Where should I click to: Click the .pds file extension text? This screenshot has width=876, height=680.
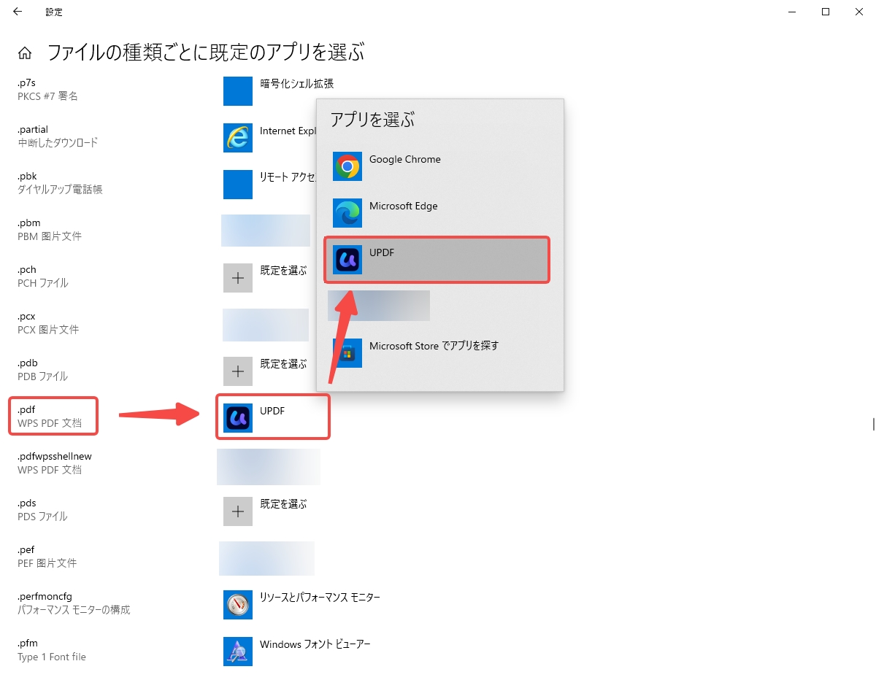[x=27, y=503]
